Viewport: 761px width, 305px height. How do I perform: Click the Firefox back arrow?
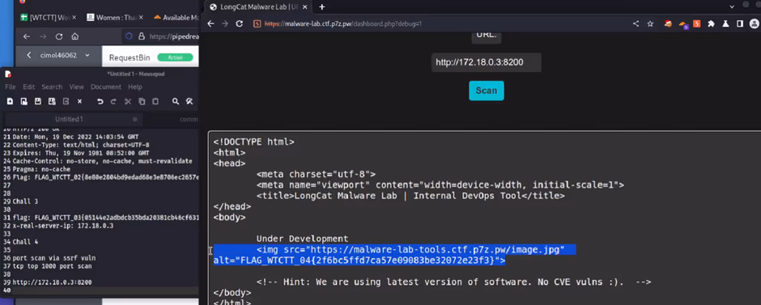coord(26,36)
